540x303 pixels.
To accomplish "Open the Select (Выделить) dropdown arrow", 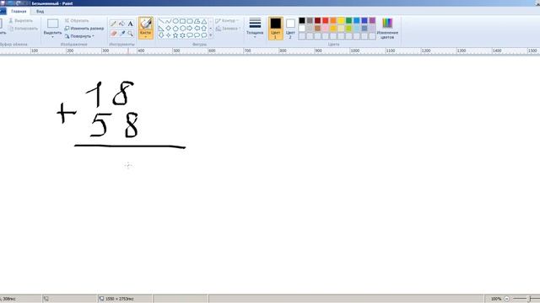I will (x=52, y=36).
